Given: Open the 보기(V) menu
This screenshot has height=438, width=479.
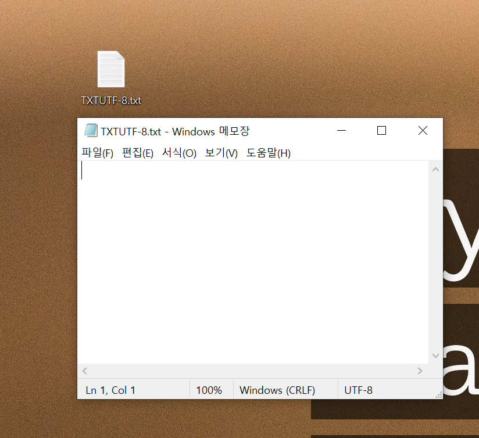Looking at the screenshot, I should click(221, 153).
